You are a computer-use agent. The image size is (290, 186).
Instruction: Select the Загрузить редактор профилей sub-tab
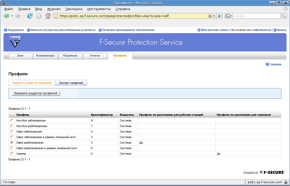point(32,83)
